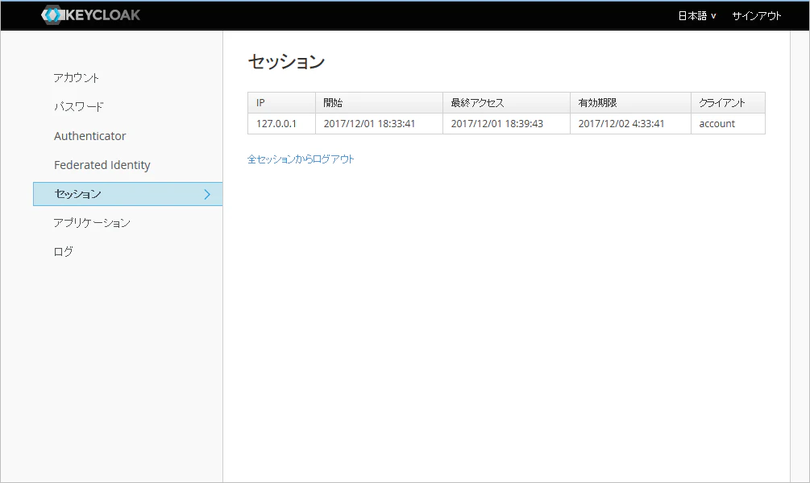810x483 pixels.
Task: Open the アプリケーション sidebar page
Action: (92, 223)
